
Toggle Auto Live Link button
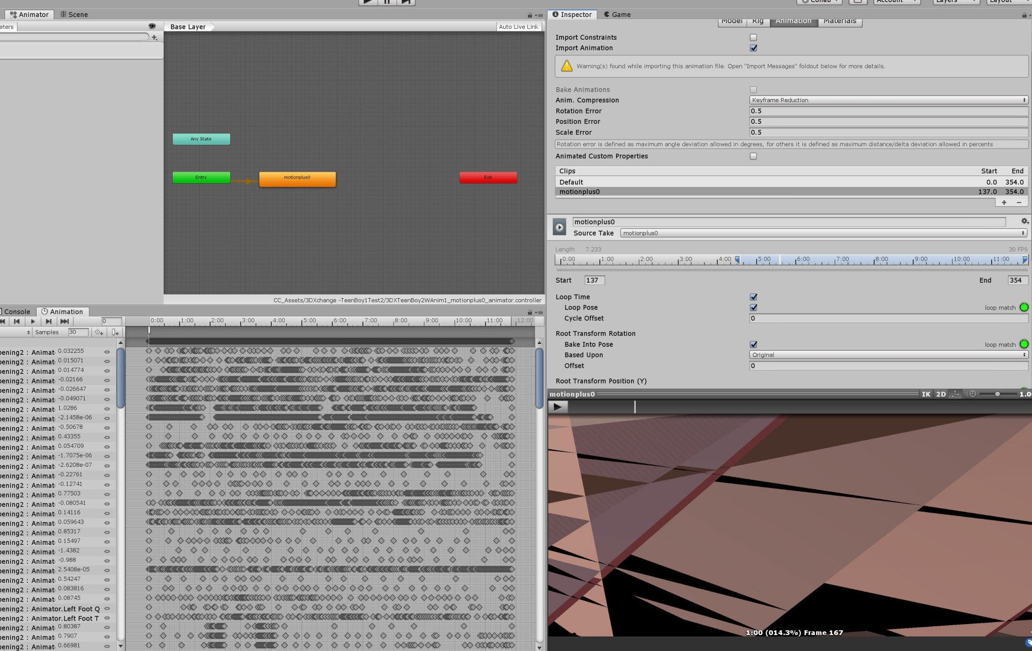coord(518,27)
